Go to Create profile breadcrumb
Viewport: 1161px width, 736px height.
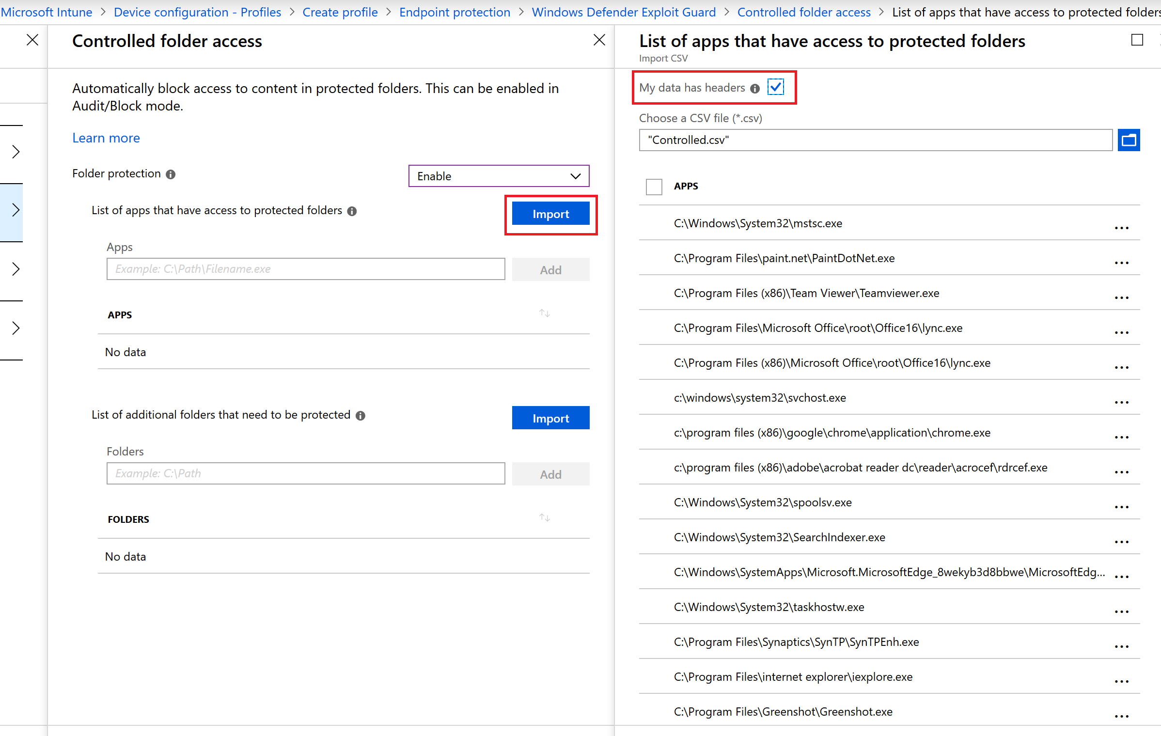click(x=340, y=12)
